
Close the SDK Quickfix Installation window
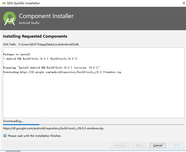(184, 3)
